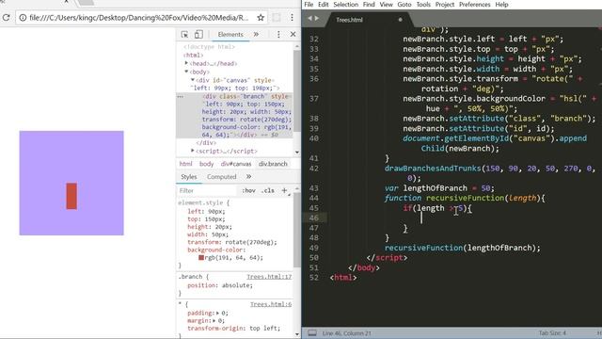
Task: Reload the page in Chrome
Action: pos(6,18)
